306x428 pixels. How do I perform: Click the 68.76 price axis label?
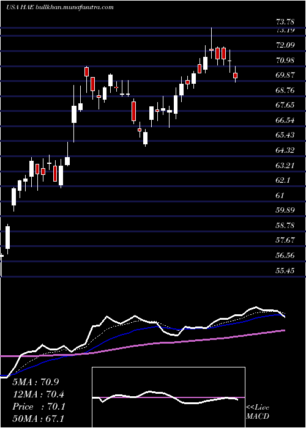point(285,90)
